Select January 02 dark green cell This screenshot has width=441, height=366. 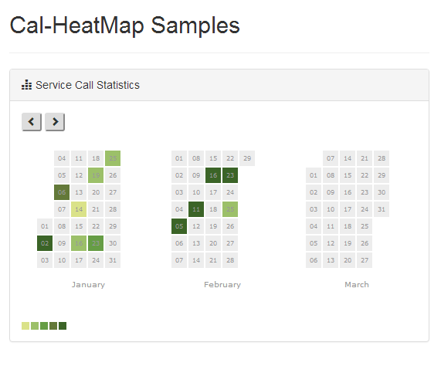pos(45,243)
